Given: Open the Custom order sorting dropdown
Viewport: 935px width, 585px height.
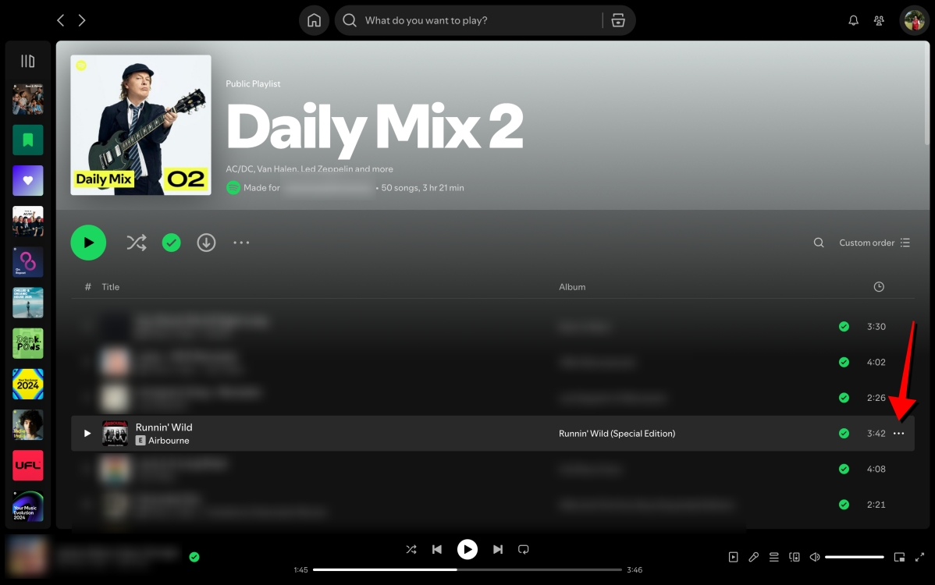Looking at the screenshot, I should [869, 243].
